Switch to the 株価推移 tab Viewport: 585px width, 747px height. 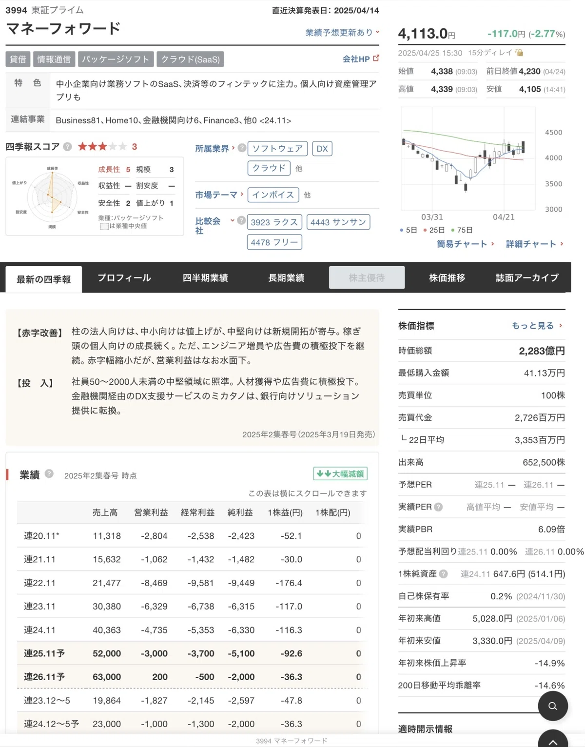(x=447, y=278)
